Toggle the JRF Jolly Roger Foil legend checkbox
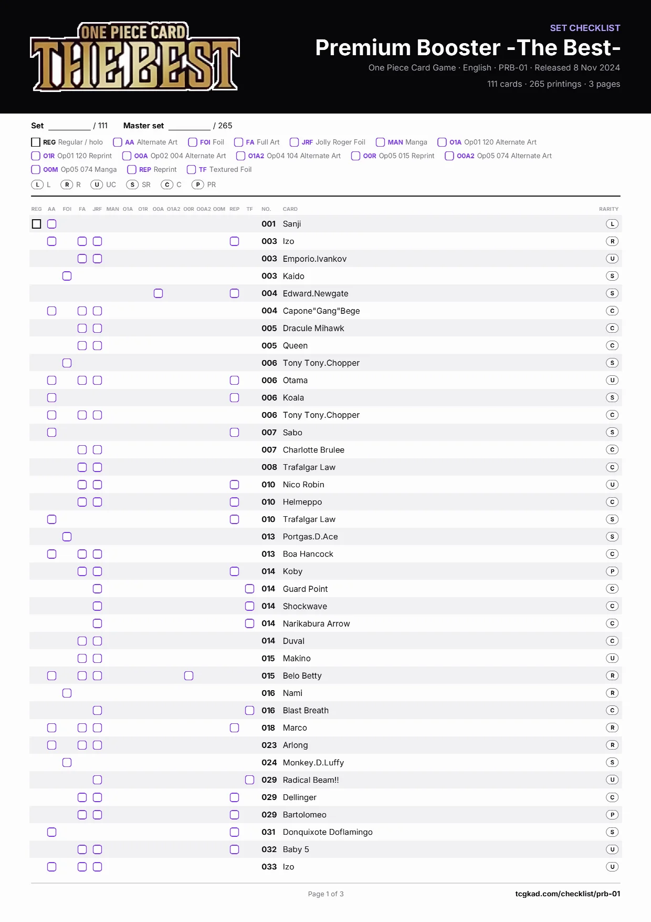The height and width of the screenshot is (922, 651). tap(295, 142)
